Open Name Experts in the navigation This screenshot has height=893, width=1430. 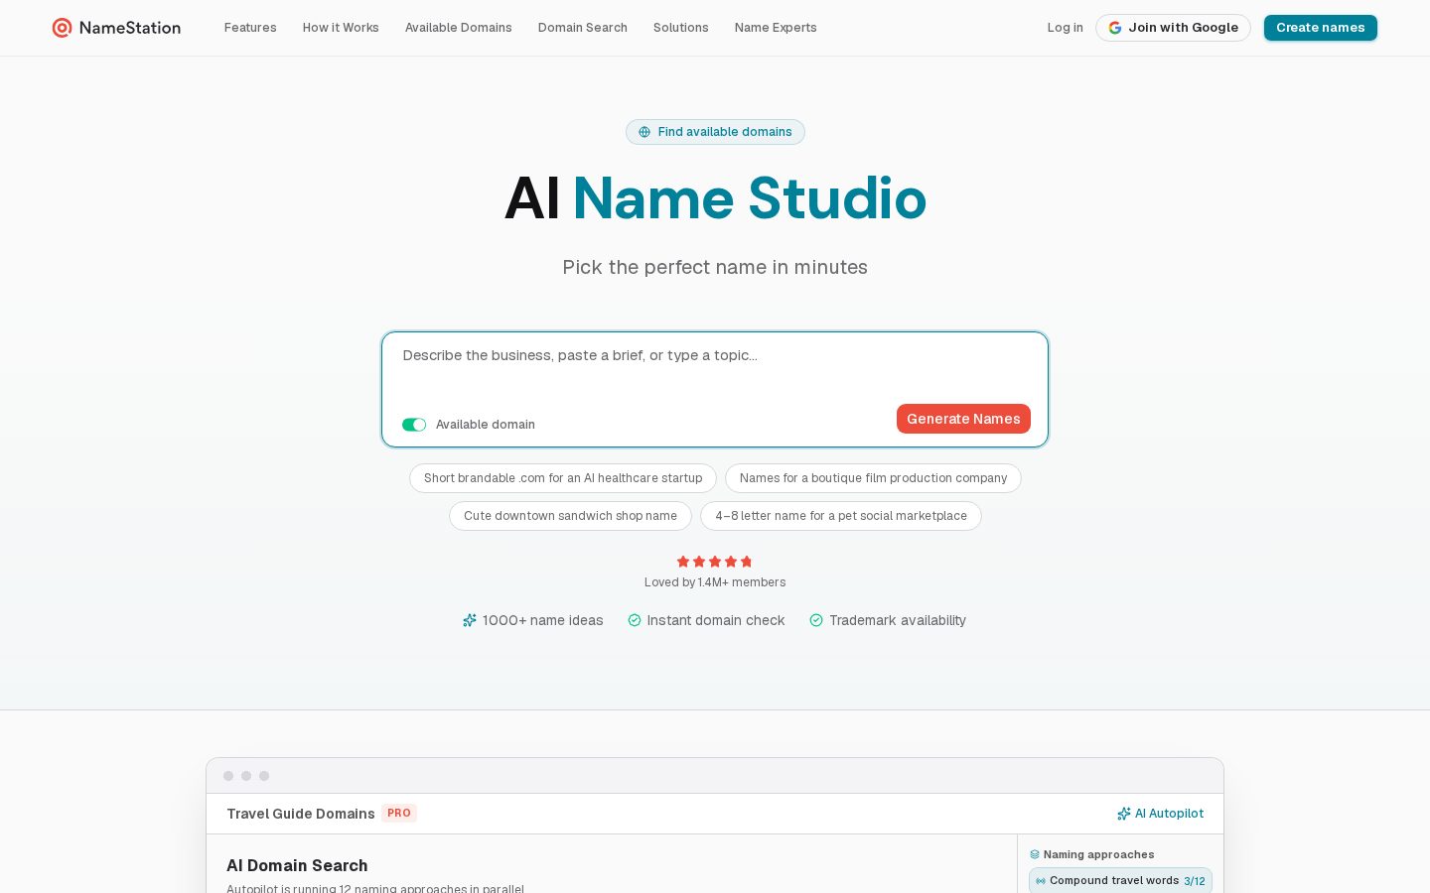776,28
